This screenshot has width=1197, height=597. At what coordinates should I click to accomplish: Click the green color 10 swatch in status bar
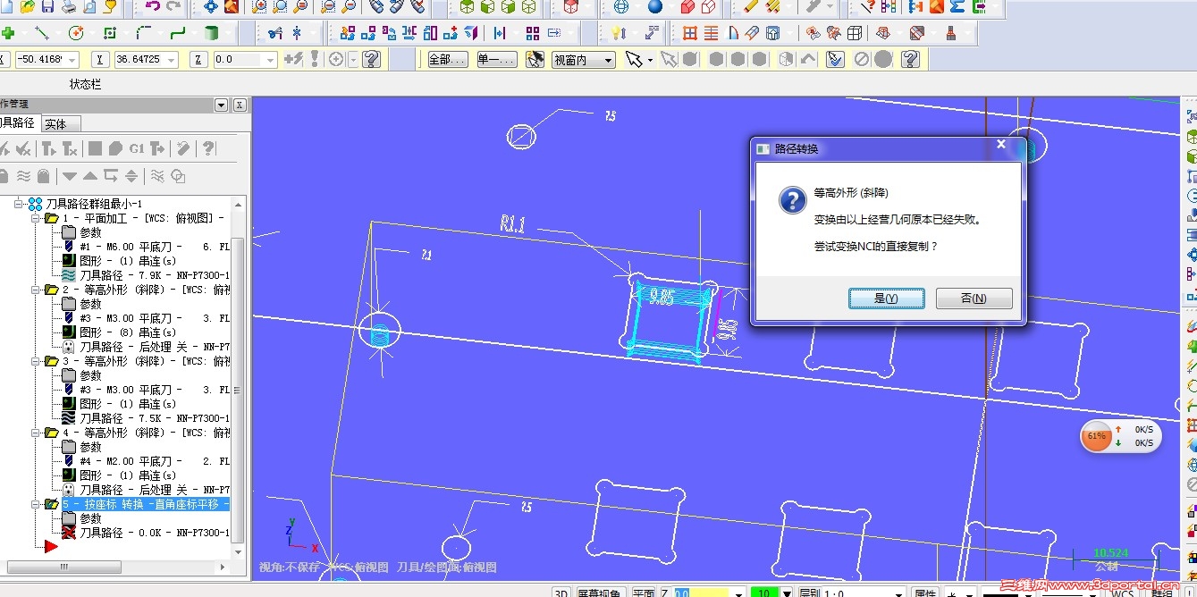point(764,593)
